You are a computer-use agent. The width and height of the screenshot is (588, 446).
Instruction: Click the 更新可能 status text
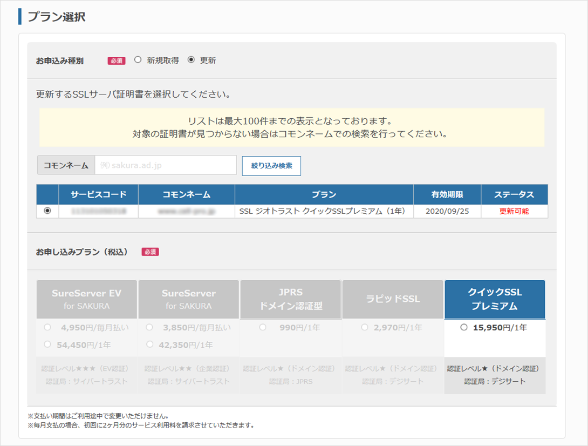pyautogui.click(x=514, y=211)
